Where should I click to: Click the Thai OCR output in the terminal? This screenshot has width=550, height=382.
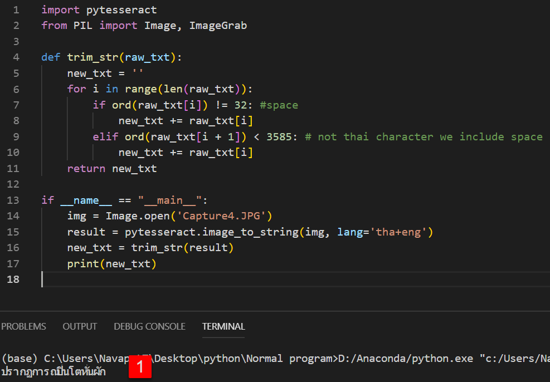[53, 371]
